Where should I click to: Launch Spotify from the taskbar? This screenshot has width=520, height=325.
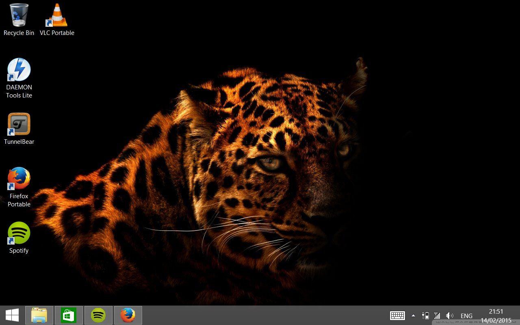[x=98, y=315]
